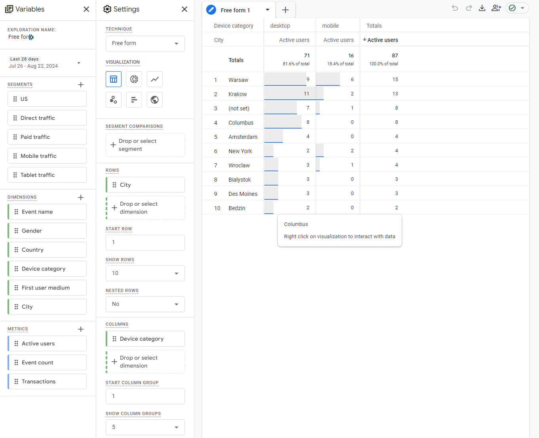539x438 pixels.
Task: Download the exploration data
Action: pyautogui.click(x=482, y=8)
